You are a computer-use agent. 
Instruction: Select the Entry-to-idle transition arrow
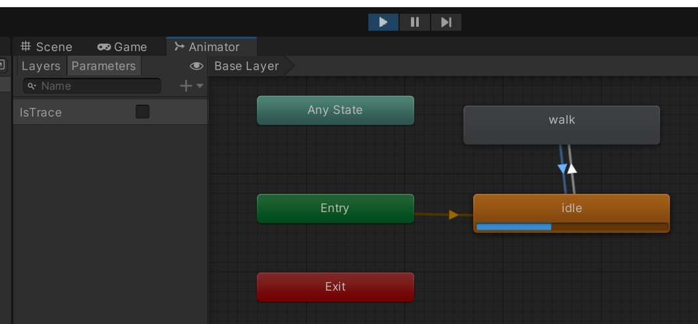454,215
